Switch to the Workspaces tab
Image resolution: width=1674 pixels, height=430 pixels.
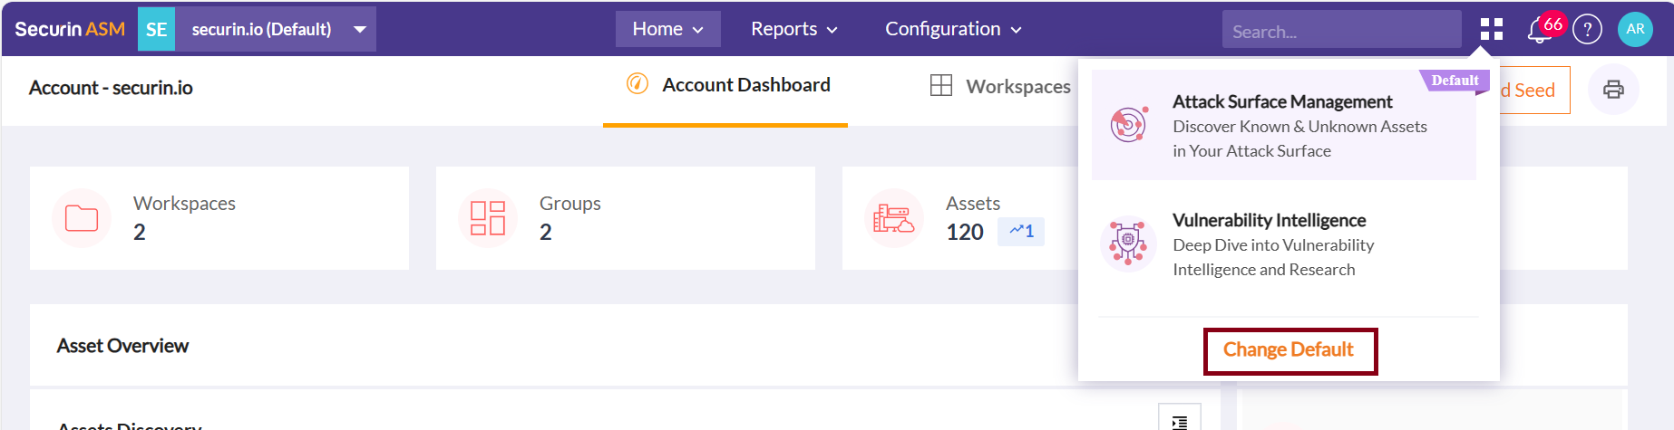(1001, 86)
